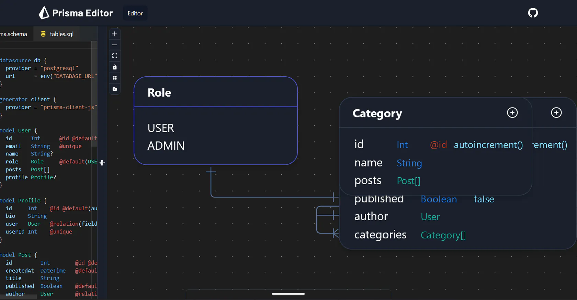Click the Prisma logo icon

pyautogui.click(x=44, y=13)
